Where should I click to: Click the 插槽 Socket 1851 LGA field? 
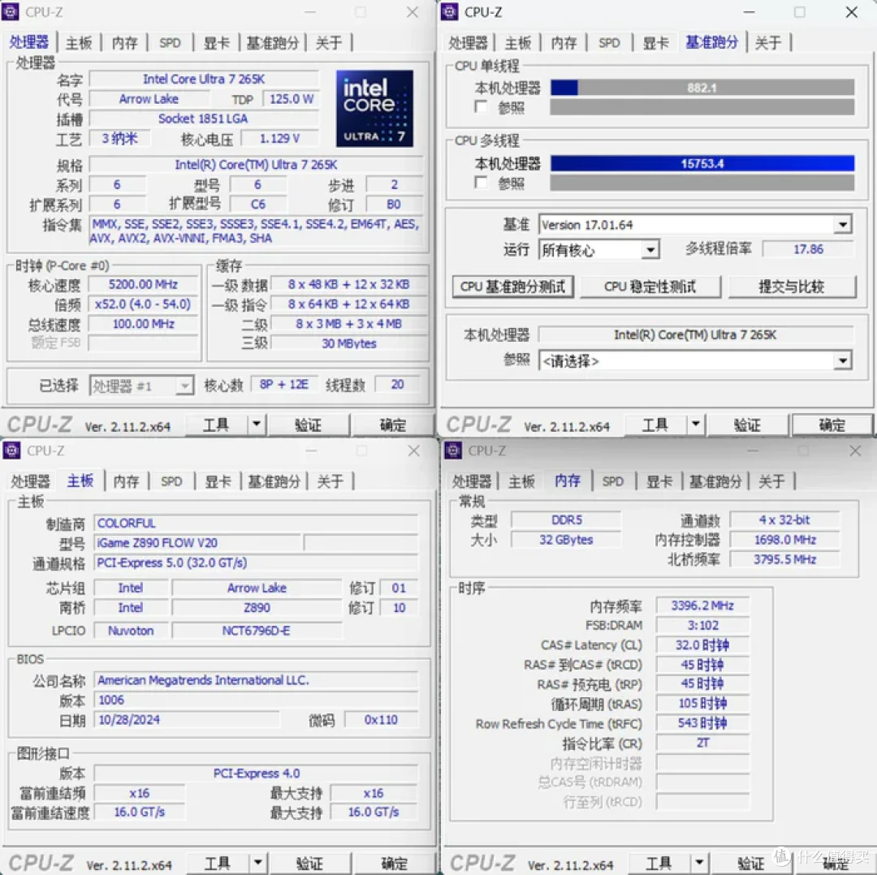point(204,119)
